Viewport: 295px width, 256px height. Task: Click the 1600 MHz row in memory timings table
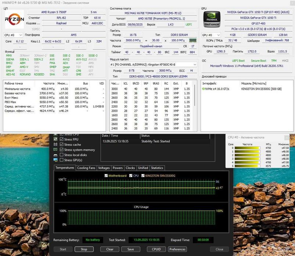(152, 115)
